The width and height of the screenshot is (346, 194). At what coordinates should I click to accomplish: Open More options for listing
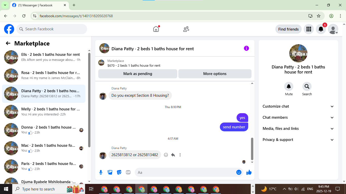tap(215, 74)
